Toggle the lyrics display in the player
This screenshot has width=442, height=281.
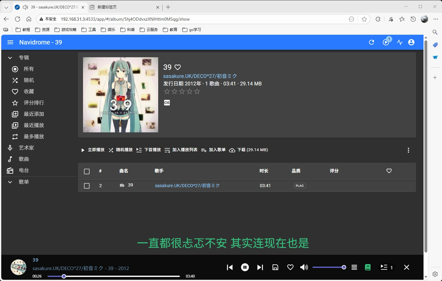(368, 267)
